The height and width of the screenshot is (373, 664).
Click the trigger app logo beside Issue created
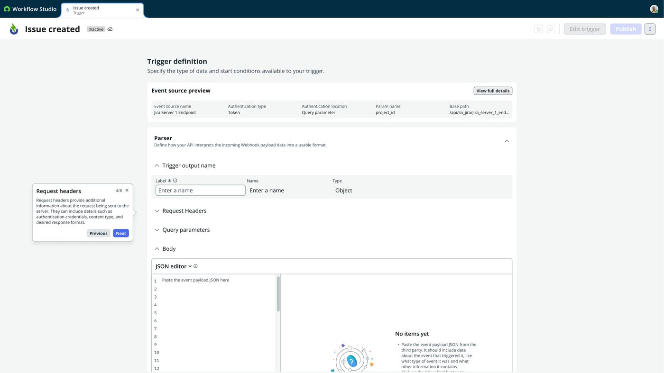pos(14,29)
